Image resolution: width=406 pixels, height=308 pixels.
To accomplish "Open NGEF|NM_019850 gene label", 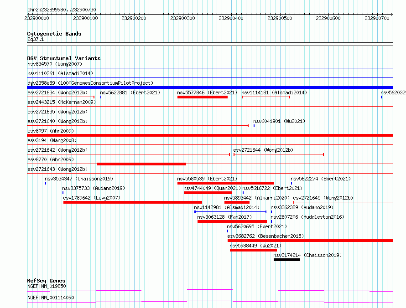I will [47, 286].
